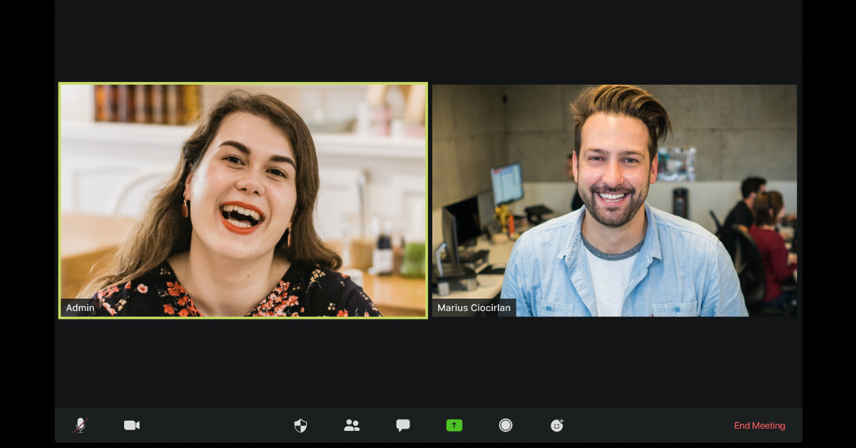Image resolution: width=856 pixels, height=448 pixels.
Task: Select Marius Ciocirlan's video tile
Action: coord(614,200)
